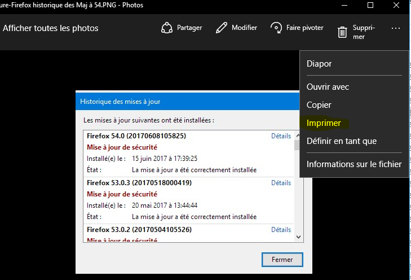The width and height of the screenshot is (411, 280).
Task: Open Informations sur le fichier
Action: click(354, 164)
